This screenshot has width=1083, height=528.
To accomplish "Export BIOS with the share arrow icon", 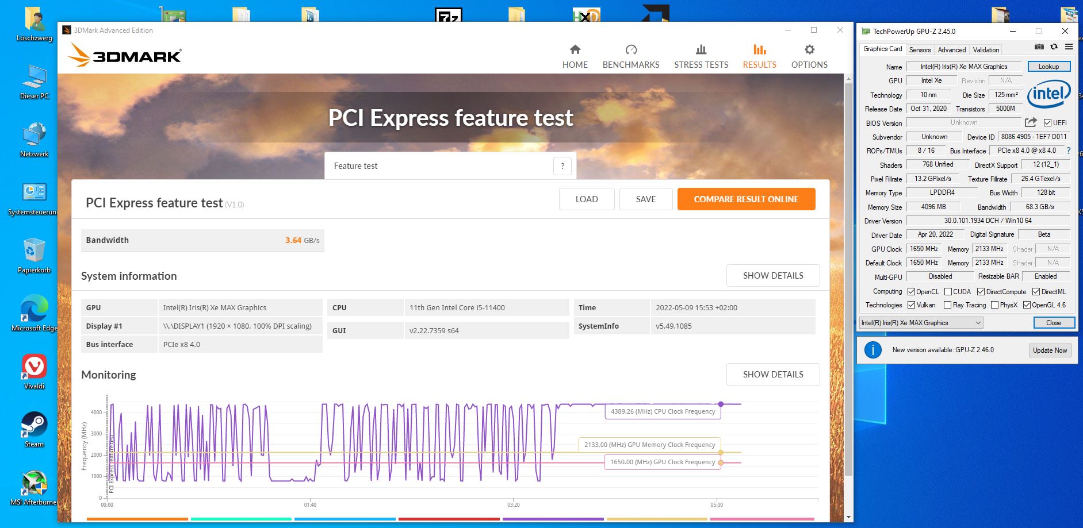I will pos(1031,122).
